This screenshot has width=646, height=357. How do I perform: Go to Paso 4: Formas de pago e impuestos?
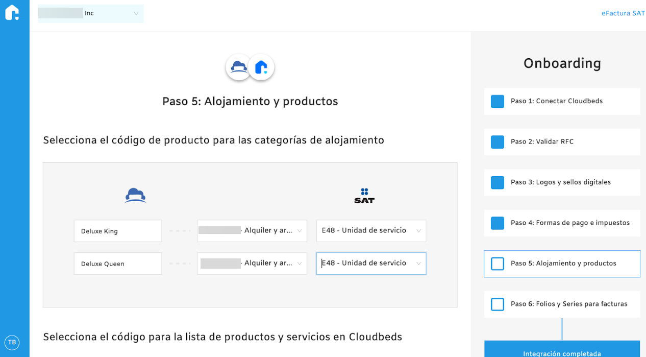tap(570, 223)
